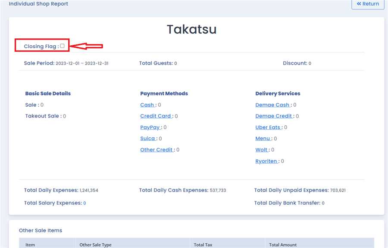Click the PayPay link
This screenshot has height=248, width=388.
pos(150,127)
